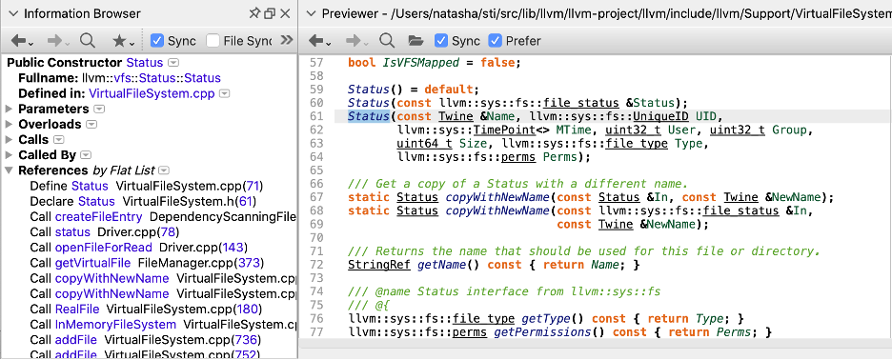Open References by Flat List dropdown

pyautogui.click(x=164, y=170)
